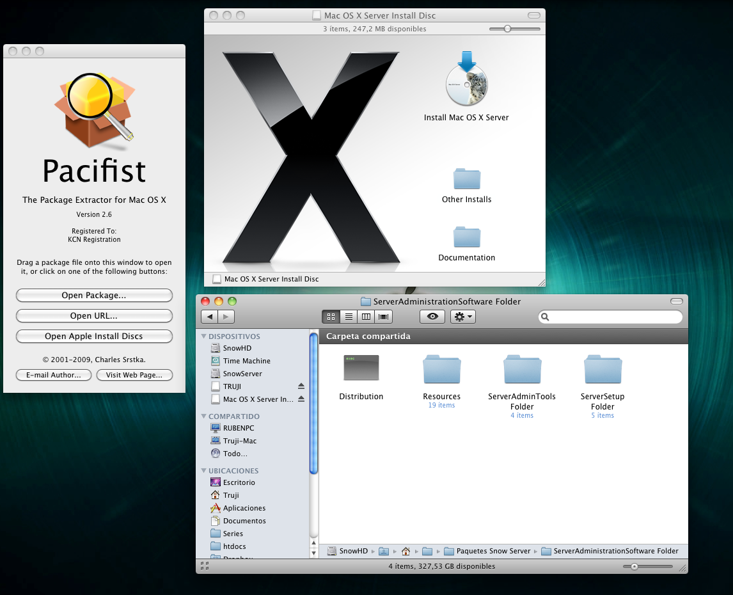Open the Distribution executable file
Screen dimensions: 733x595
(x=361, y=368)
